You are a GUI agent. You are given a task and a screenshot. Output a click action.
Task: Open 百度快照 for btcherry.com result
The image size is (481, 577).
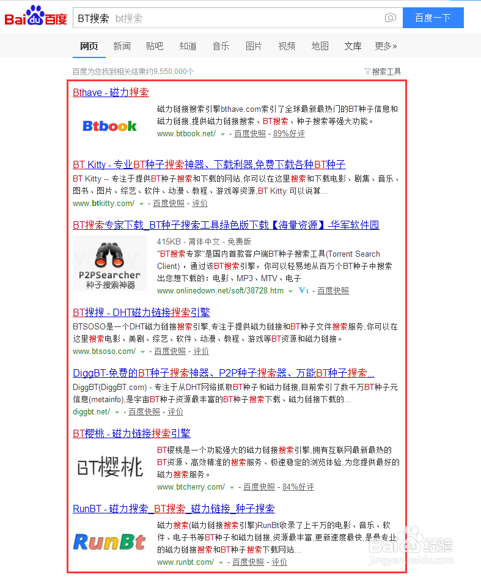click(x=259, y=487)
